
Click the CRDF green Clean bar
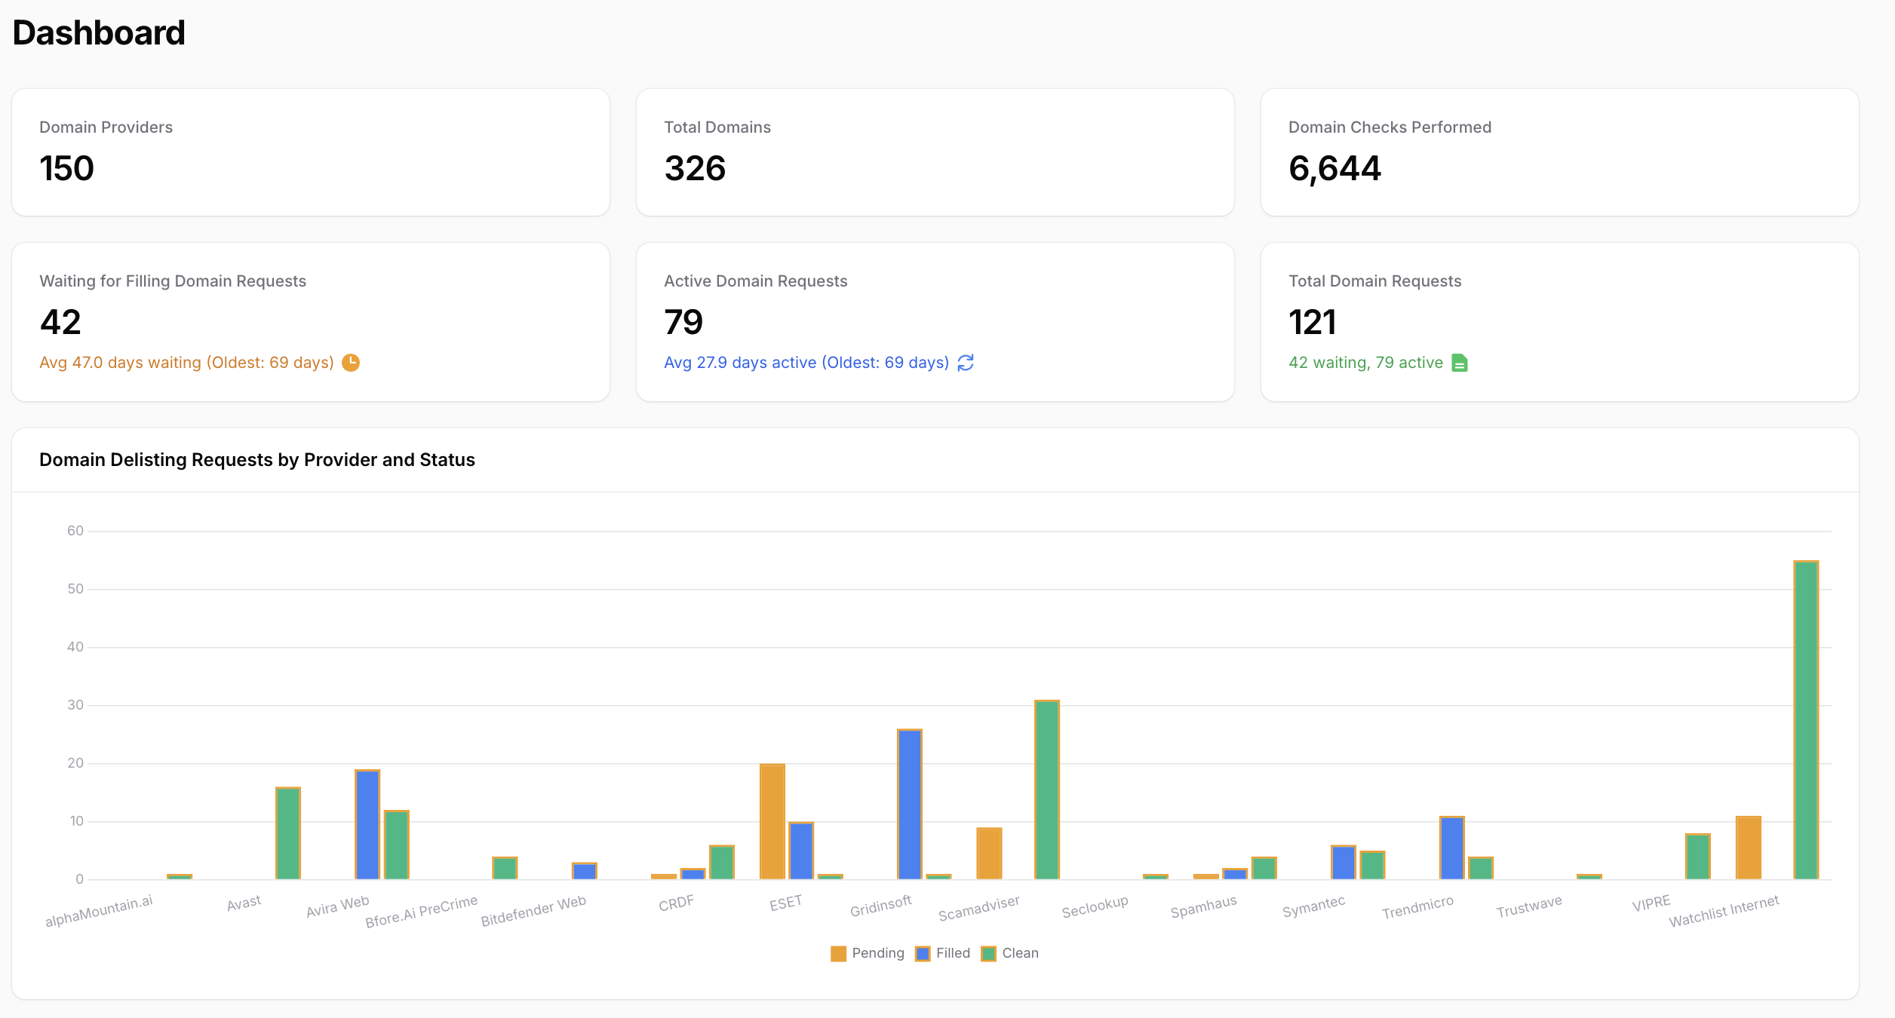tap(722, 863)
